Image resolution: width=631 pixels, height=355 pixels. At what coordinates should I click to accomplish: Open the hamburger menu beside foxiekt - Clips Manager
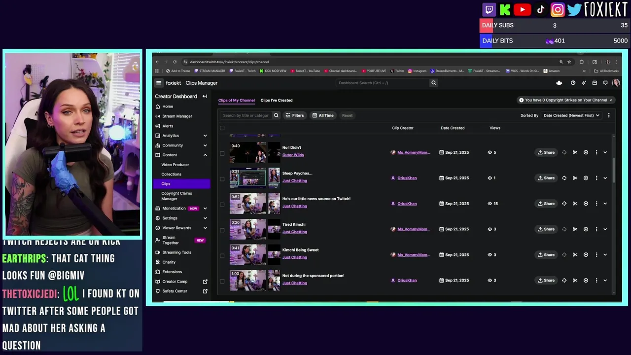click(158, 83)
